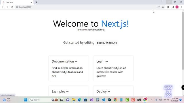Open a new browser tab
The image size is (184, 103).
[37, 2]
